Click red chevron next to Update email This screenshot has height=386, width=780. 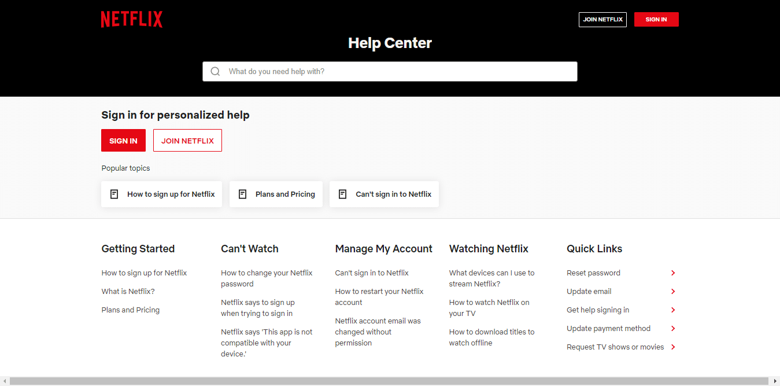673,292
